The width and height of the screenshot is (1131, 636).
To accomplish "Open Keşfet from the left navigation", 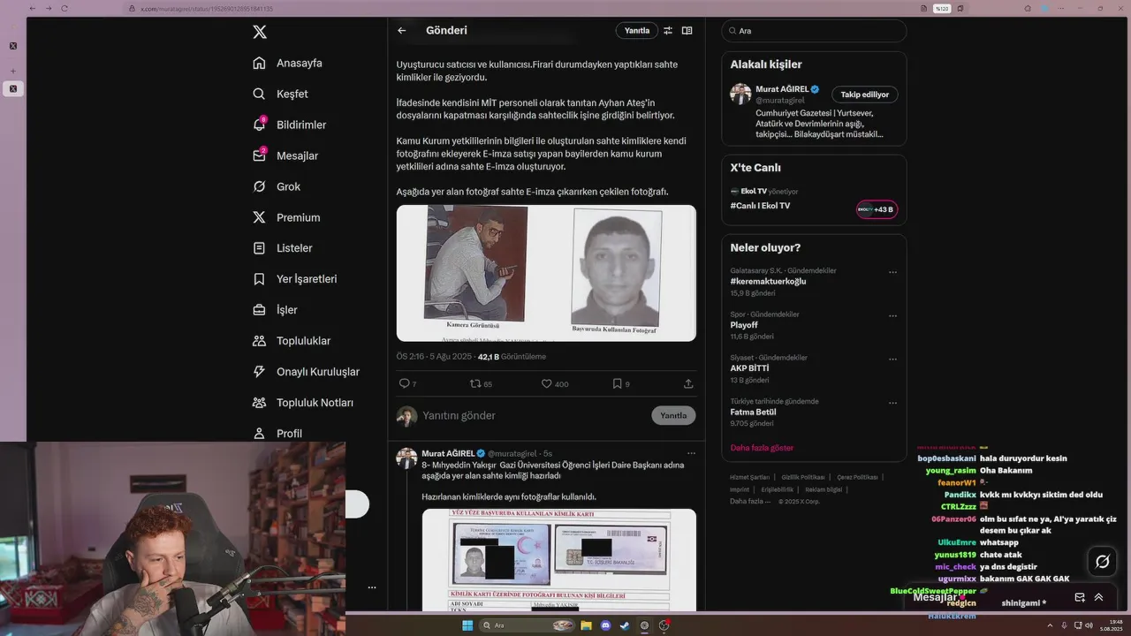I will point(280,94).
